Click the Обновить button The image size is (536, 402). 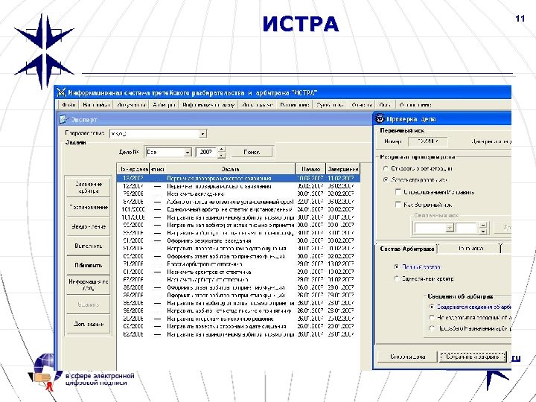88,265
